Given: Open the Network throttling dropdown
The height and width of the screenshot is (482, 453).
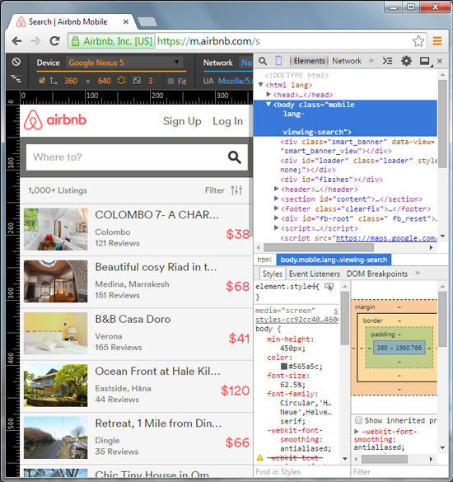Looking at the screenshot, I should (246, 63).
